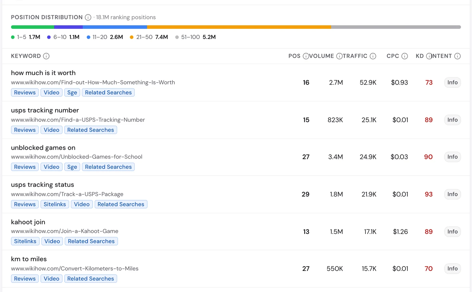Click the keyword "unblocked games on"
472x292 pixels.
(43, 148)
